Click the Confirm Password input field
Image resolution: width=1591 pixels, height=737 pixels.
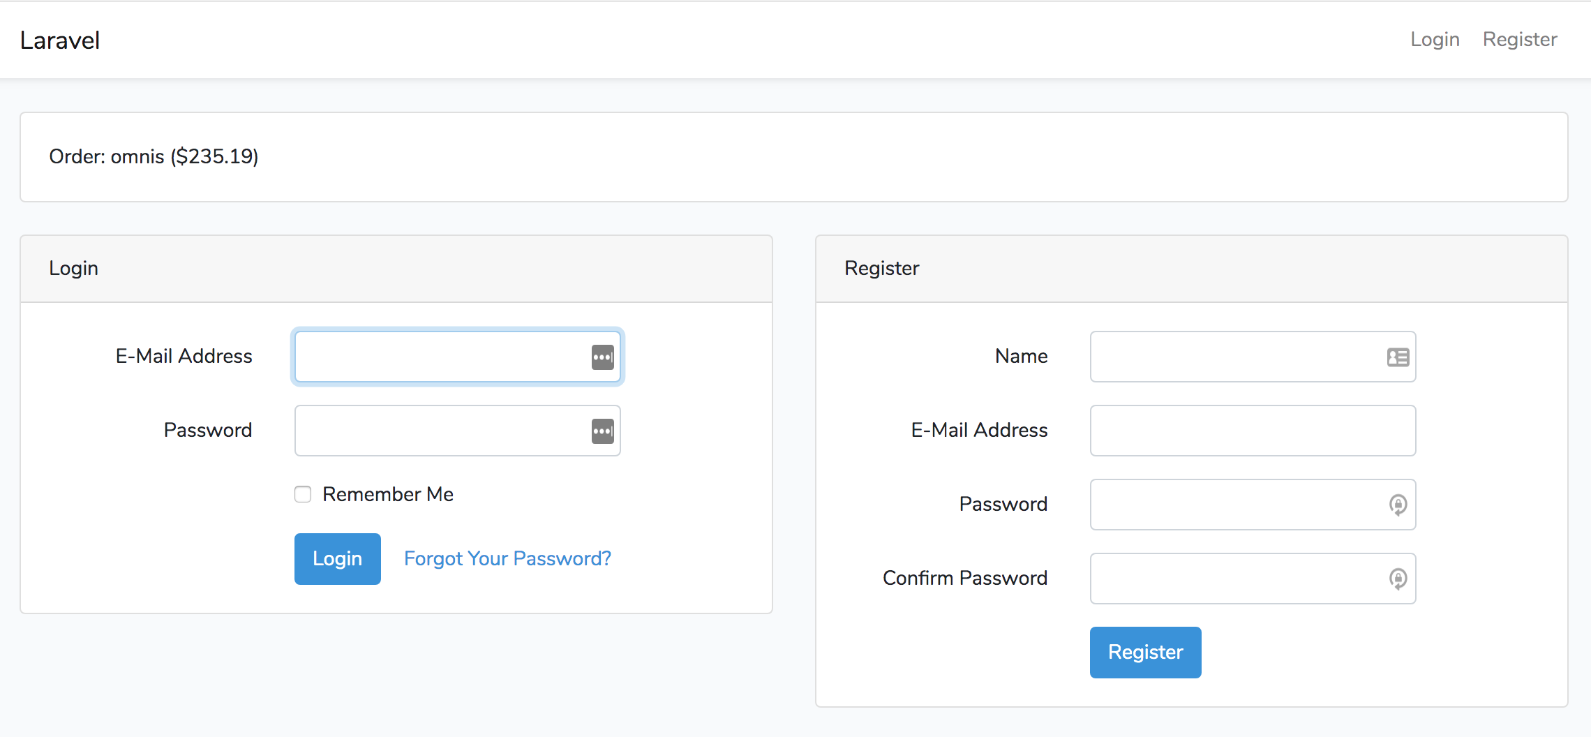[1252, 579]
